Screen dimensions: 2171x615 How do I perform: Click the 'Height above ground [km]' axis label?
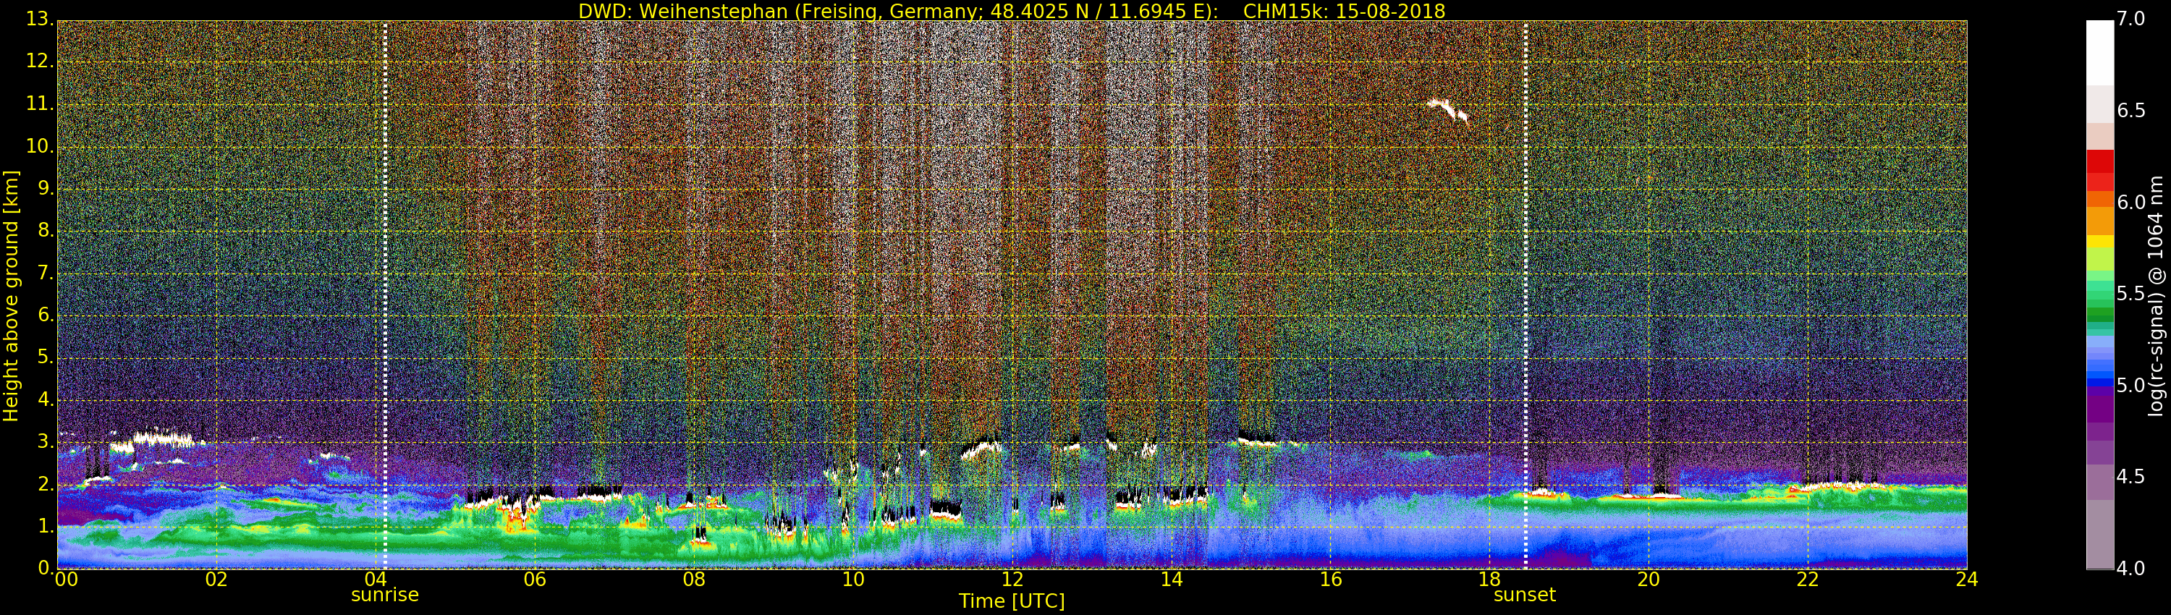(x=11, y=295)
